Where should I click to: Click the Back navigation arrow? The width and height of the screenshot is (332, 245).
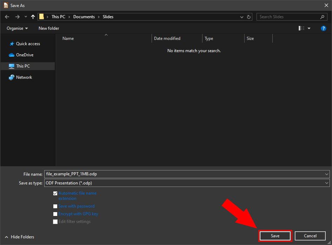click(7, 17)
